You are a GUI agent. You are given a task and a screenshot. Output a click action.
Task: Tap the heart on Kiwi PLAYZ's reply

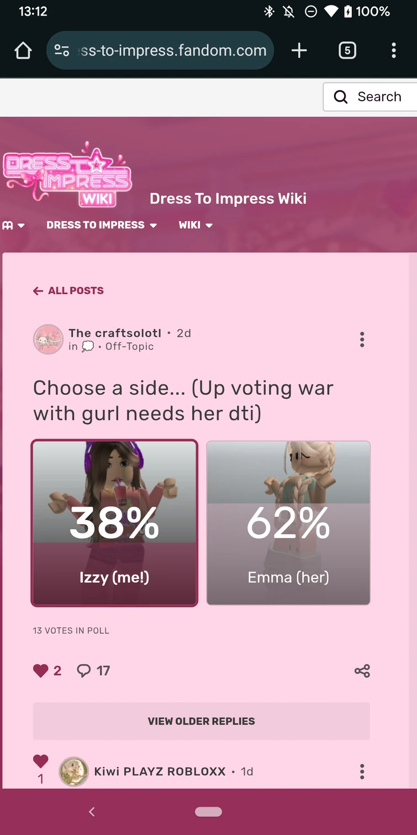pyautogui.click(x=40, y=761)
